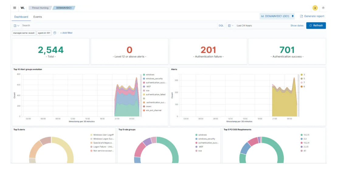Open the calendar quick date menu

230,26
